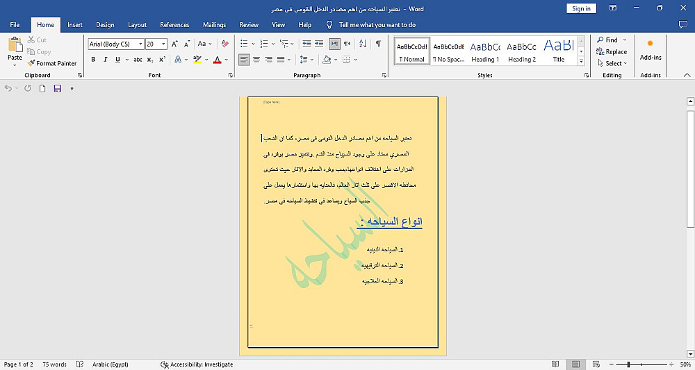Click lightbulb Tell me icon
695x370 pixels.
click(329, 25)
